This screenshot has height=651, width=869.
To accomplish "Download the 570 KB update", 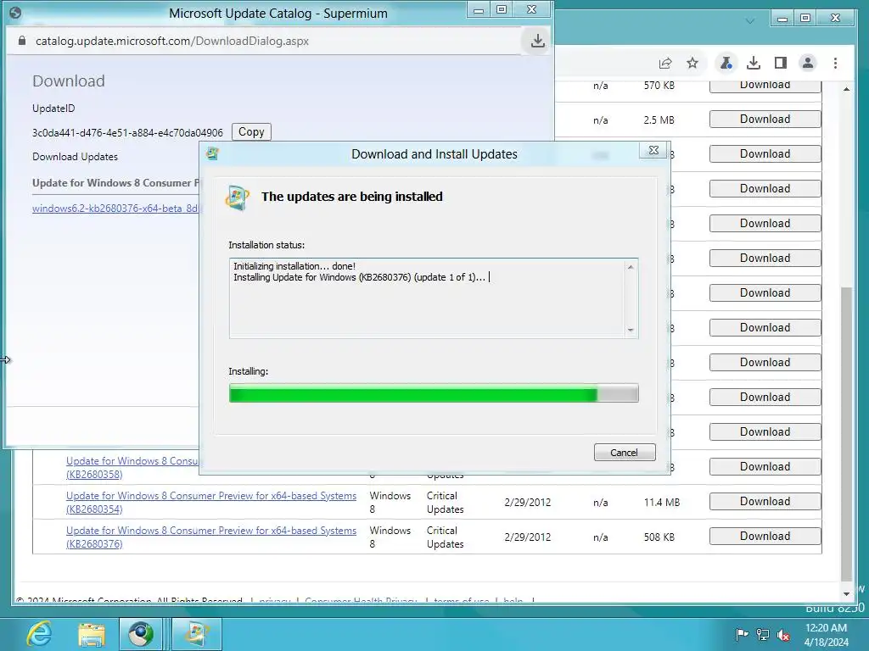I will tap(765, 86).
